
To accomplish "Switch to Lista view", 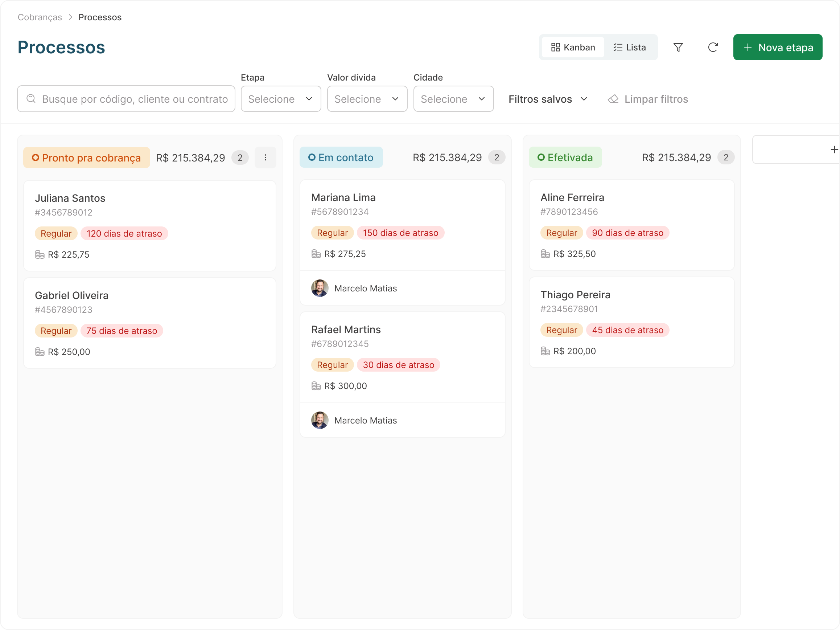I will (x=629, y=48).
